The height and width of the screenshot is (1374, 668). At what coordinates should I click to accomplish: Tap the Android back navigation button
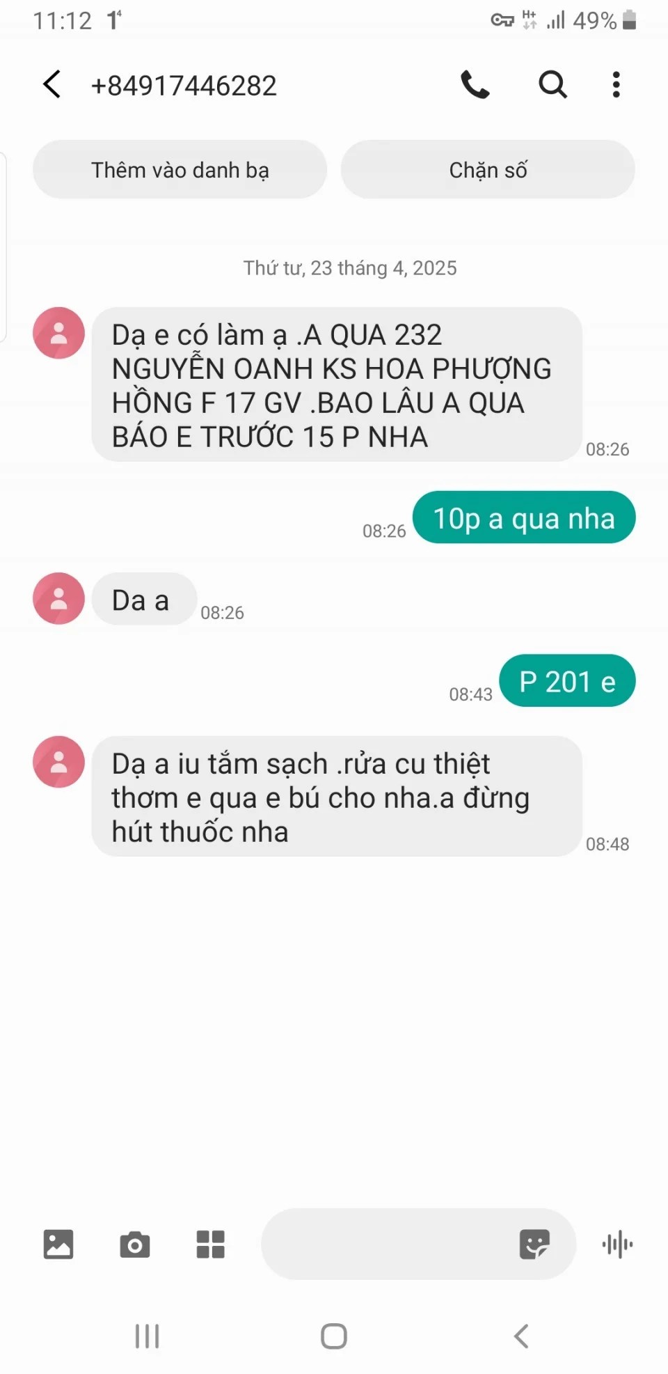(521, 1336)
